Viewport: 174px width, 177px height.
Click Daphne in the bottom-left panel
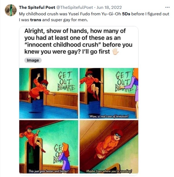65,157
